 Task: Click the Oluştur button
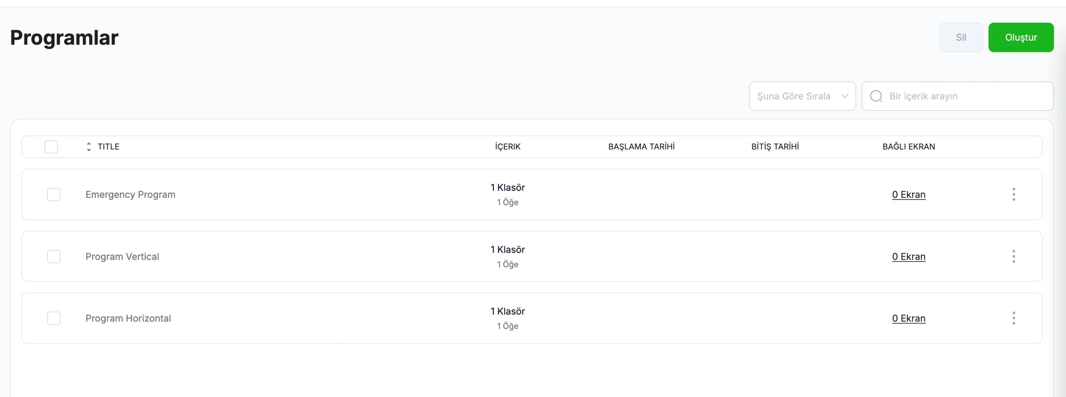pos(1021,37)
